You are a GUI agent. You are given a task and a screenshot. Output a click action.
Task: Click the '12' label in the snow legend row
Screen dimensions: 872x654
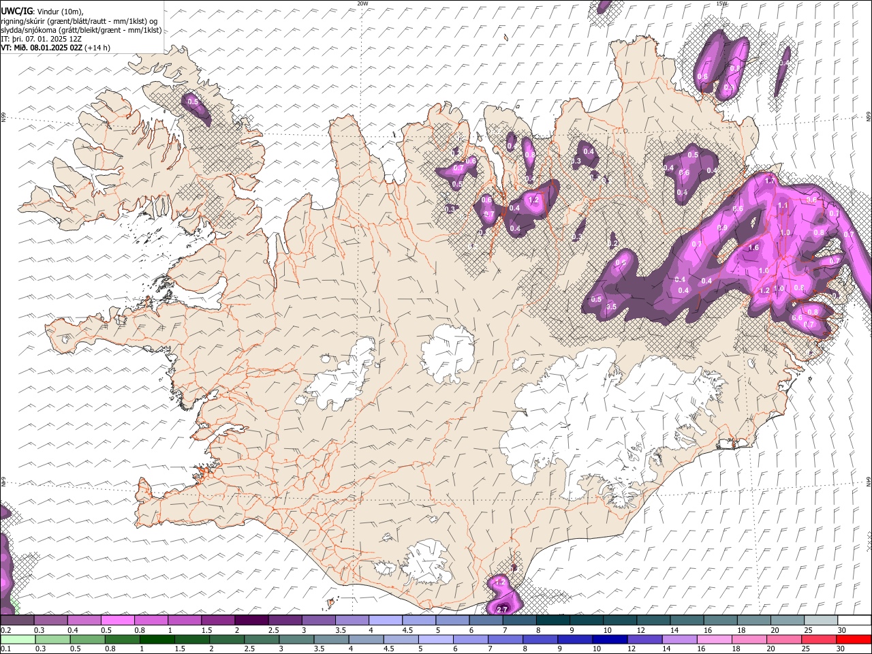coord(640,630)
